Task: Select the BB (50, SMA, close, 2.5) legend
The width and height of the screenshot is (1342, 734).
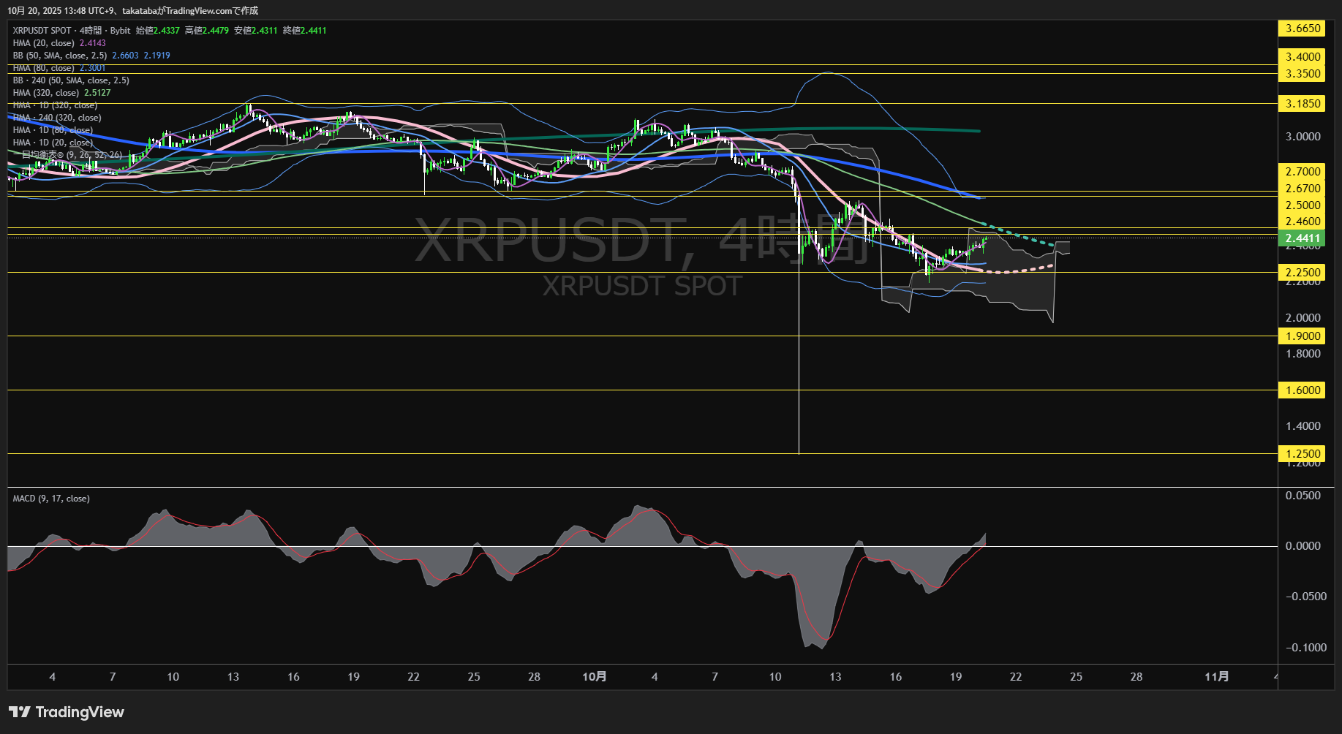Action: coord(60,56)
